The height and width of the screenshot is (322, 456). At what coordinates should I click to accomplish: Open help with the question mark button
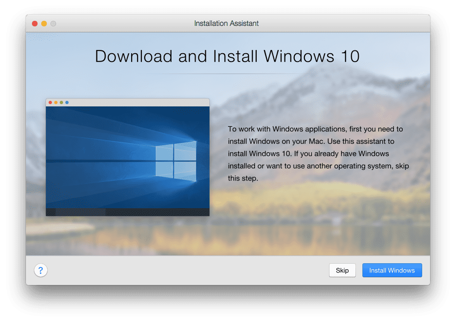41,271
